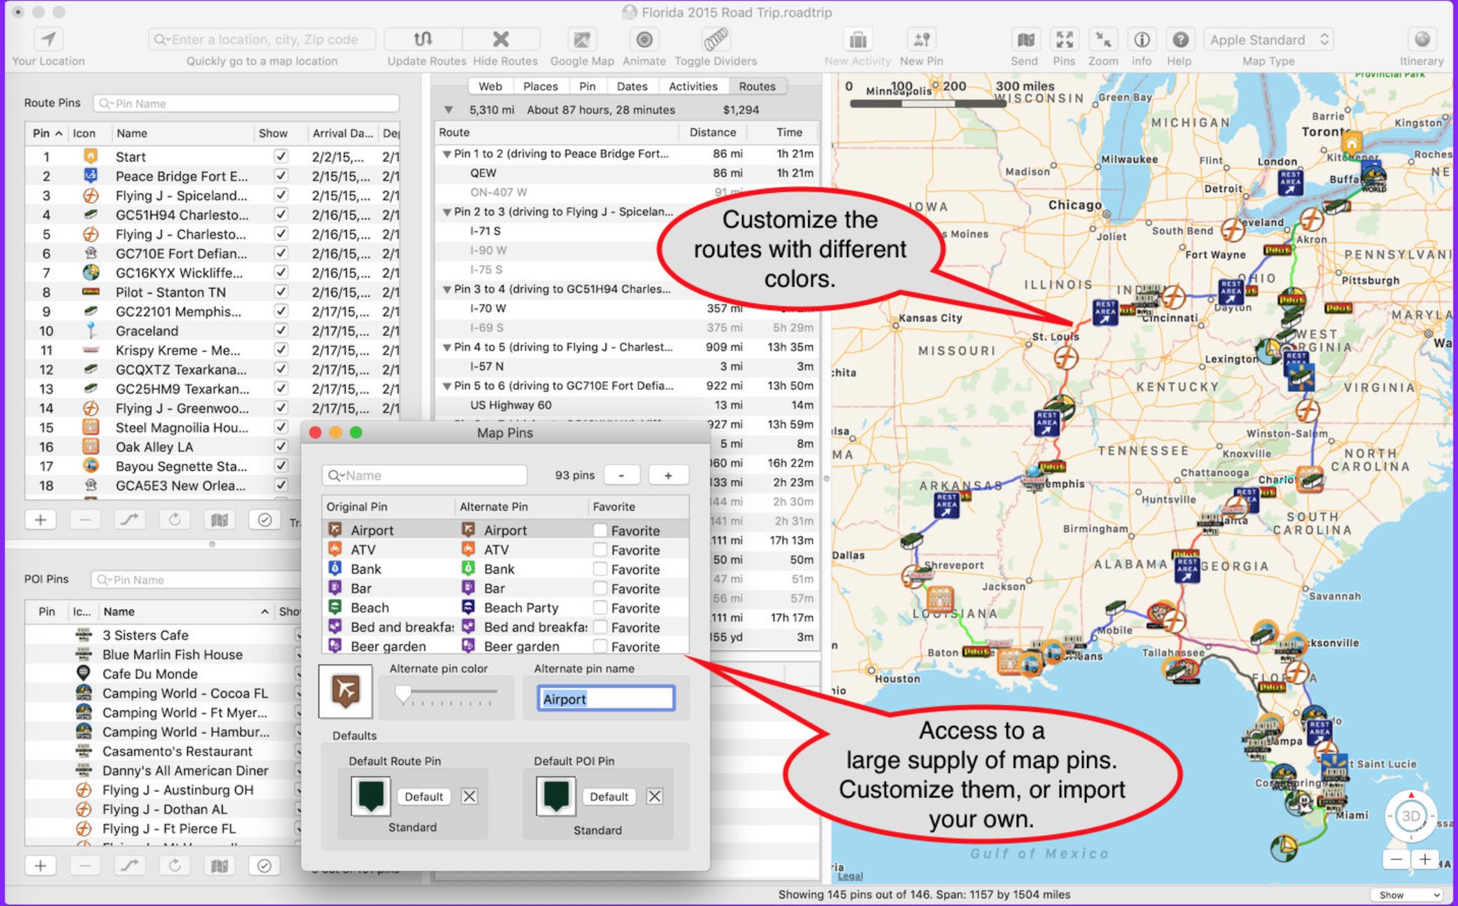Open Google Map from the toolbar
The width and height of the screenshot is (1458, 906).
(x=582, y=40)
